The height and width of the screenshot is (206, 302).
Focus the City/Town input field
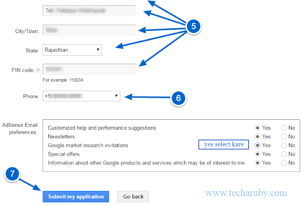pyautogui.click(x=89, y=30)
